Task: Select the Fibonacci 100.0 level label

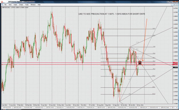Action: click(154, 76)
